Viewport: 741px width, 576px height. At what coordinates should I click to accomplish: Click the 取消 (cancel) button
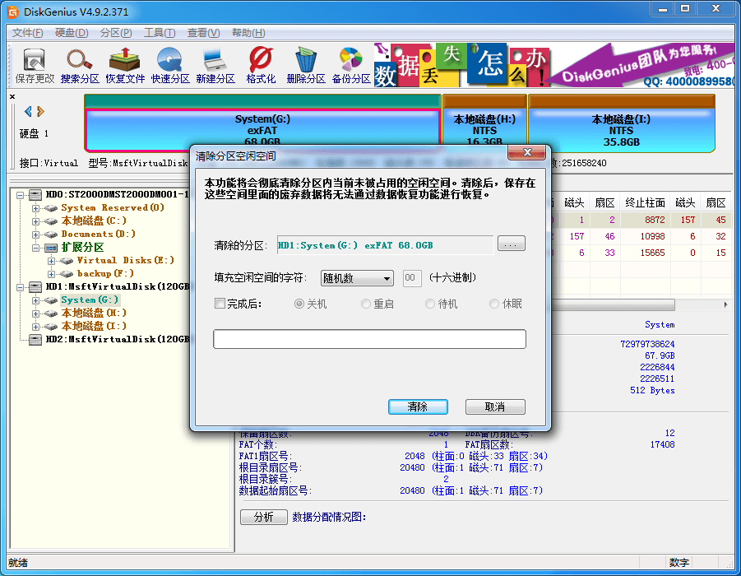(x=495, y=406)
